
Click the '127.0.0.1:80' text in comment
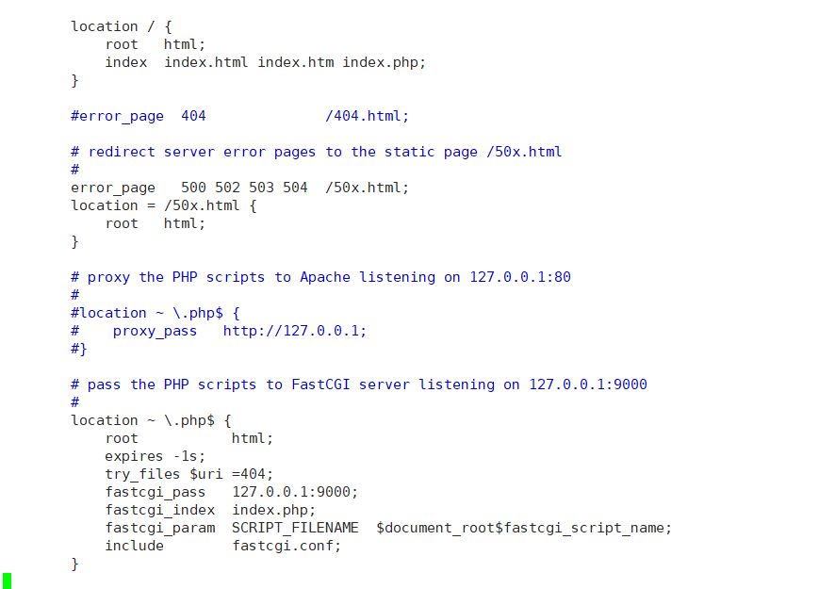520,277
